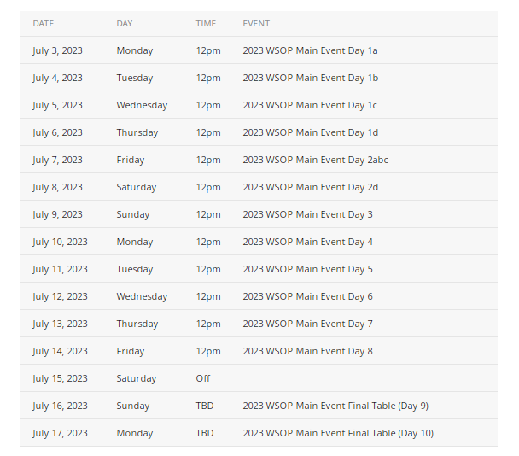Select the July 11, 2023 date cell
This screenshot has height=456, width=519.
60,269
